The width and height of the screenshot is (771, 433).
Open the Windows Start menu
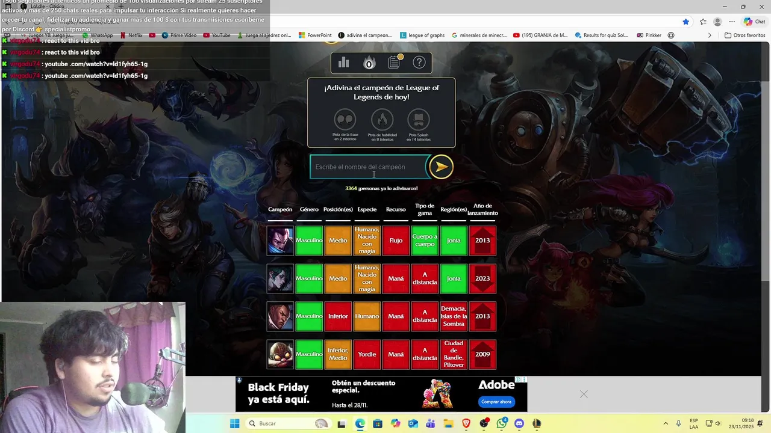[x=235, y=423]
